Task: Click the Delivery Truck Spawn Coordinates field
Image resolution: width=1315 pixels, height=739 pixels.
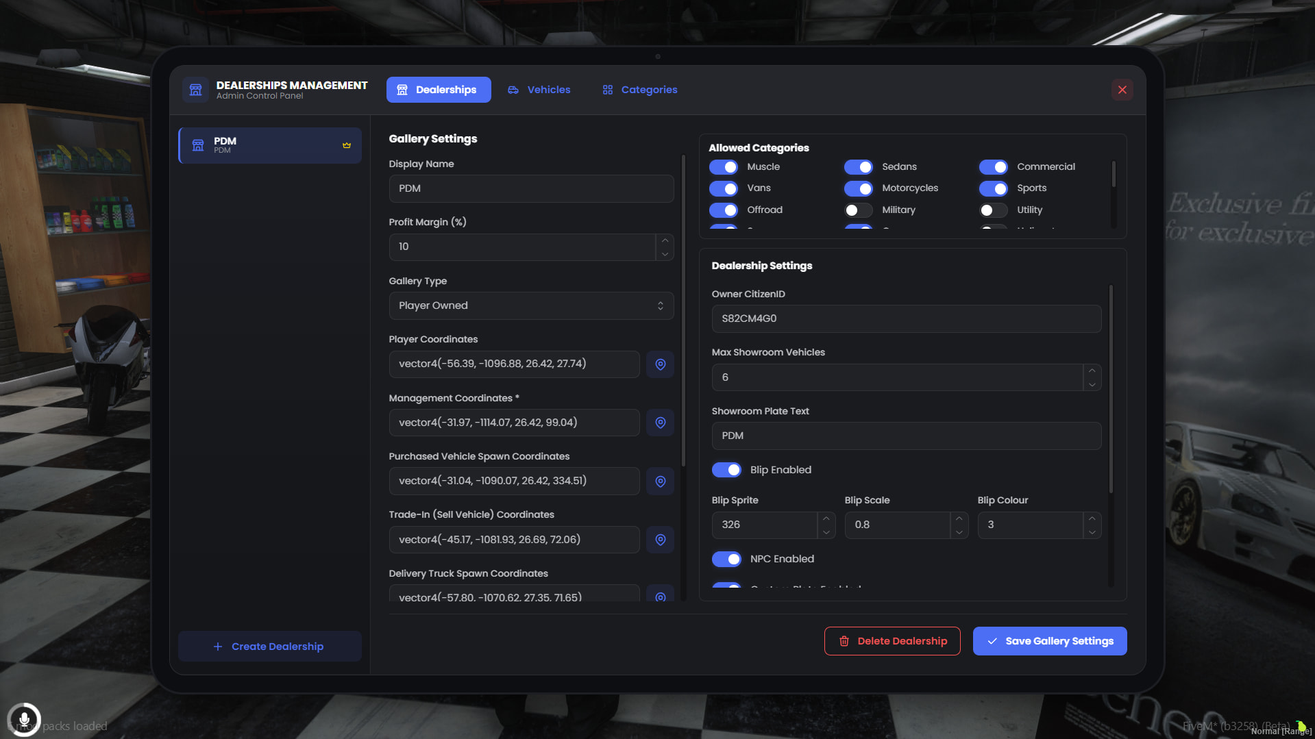Action: [x=514, y=594]
